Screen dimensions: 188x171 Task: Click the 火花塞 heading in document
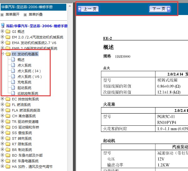(x=109, y=104)
